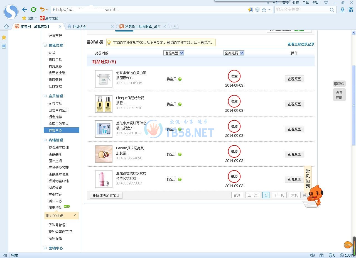Screen dimensions: 356x258
Task: Expand the hidden menu chevron near 文件
Action: 268,3
